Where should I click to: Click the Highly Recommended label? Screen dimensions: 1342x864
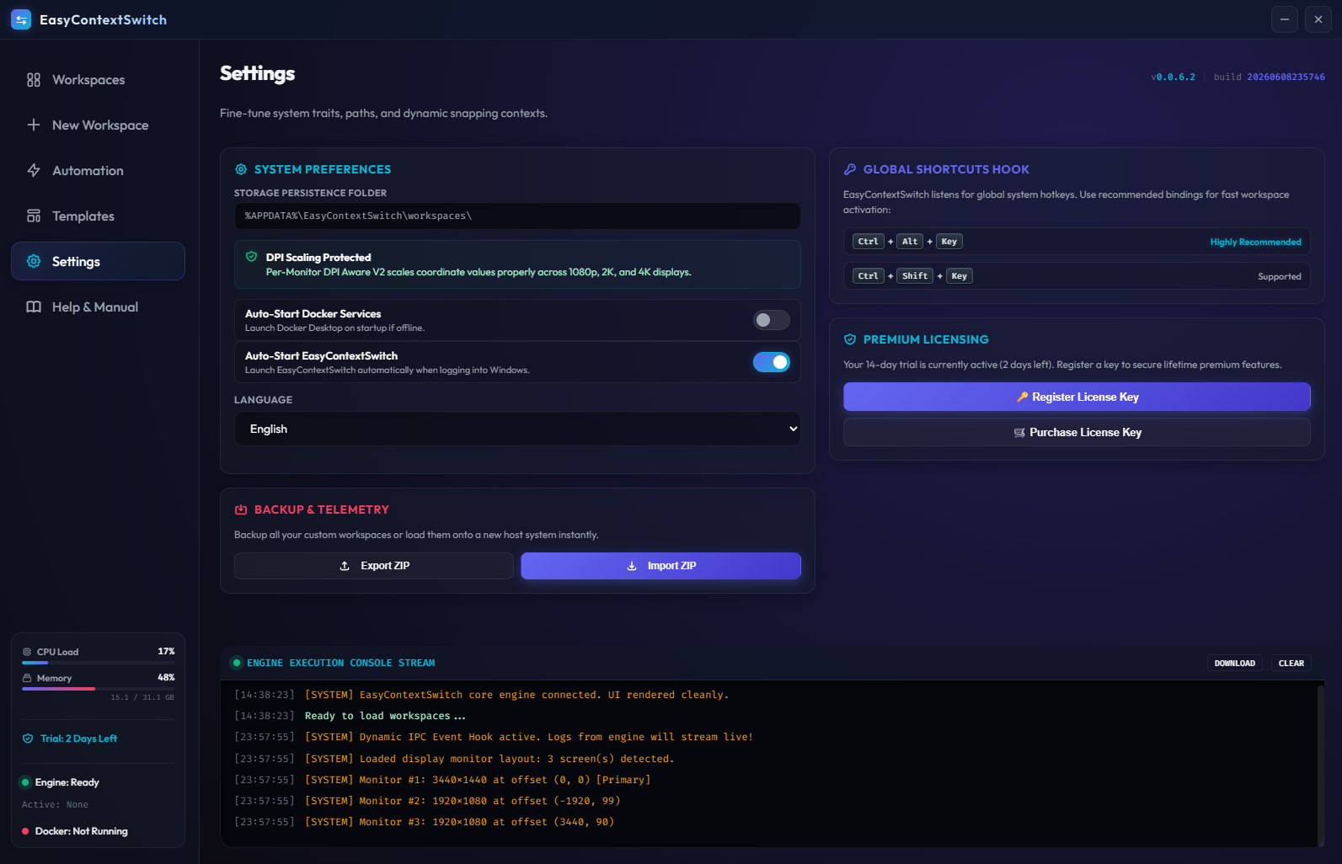[x=1255, y=242]
